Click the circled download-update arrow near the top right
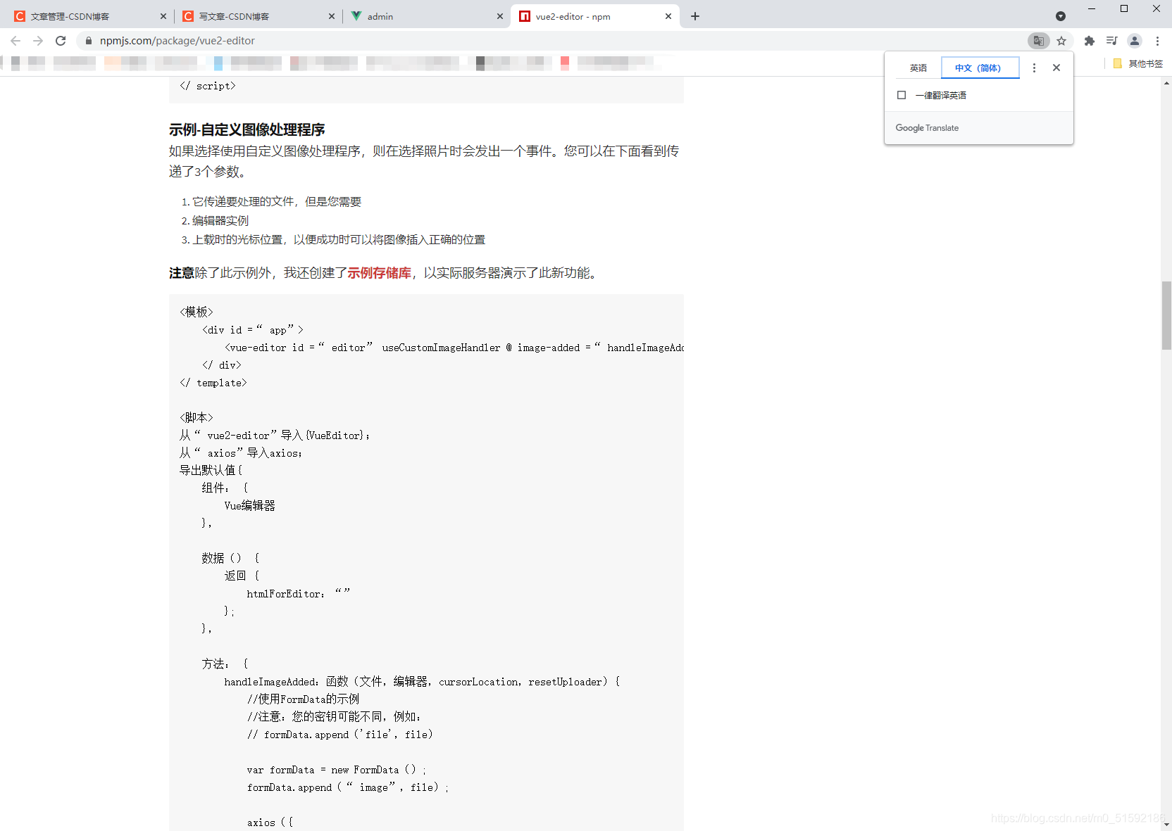Viewport: 1172px width, 831px height. 1060,15
